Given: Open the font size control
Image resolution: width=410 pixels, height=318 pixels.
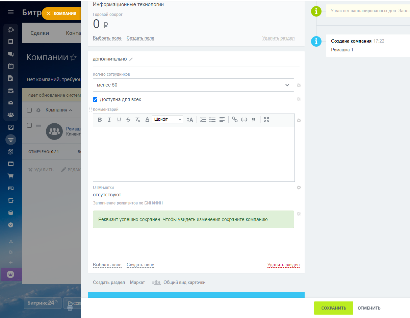Looking at the screenshot, I should (190, 120).
